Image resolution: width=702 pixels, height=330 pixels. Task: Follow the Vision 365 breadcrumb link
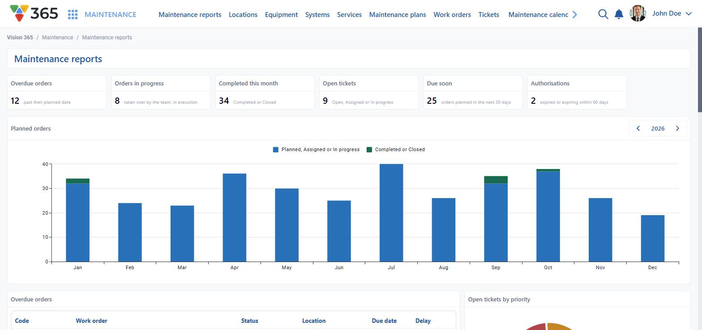click(x=20, y=38)
